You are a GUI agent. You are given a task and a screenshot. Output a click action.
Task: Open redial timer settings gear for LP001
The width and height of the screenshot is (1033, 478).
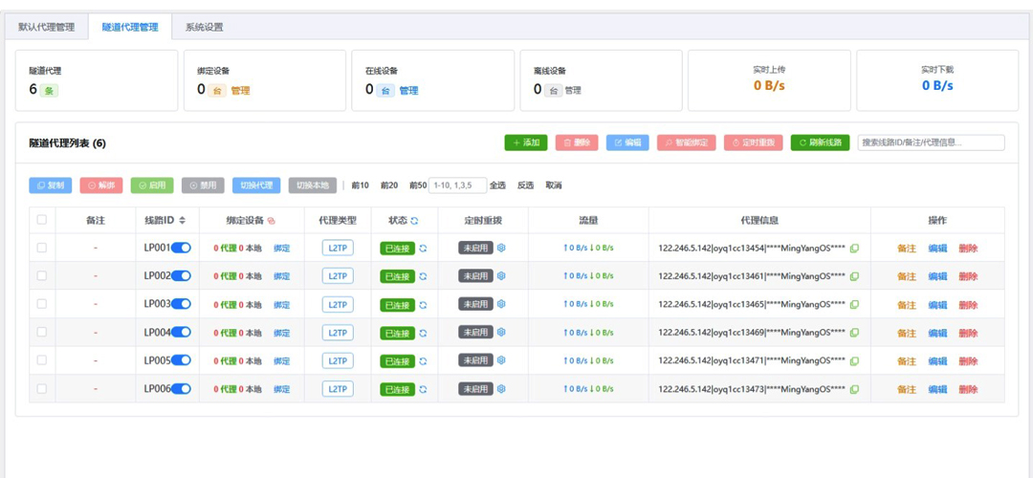[x=500, y=248]
